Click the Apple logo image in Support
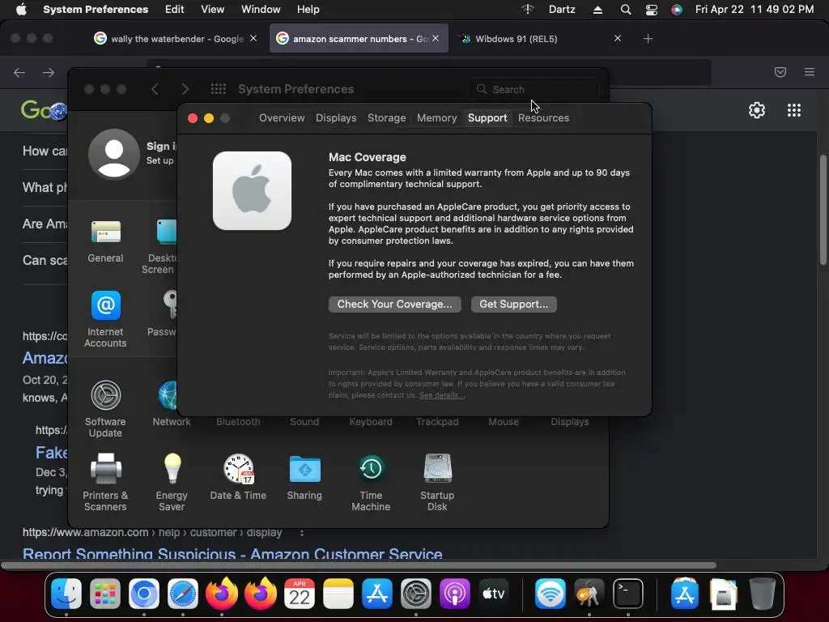This screenshot has height=622, width=829. 253,191
